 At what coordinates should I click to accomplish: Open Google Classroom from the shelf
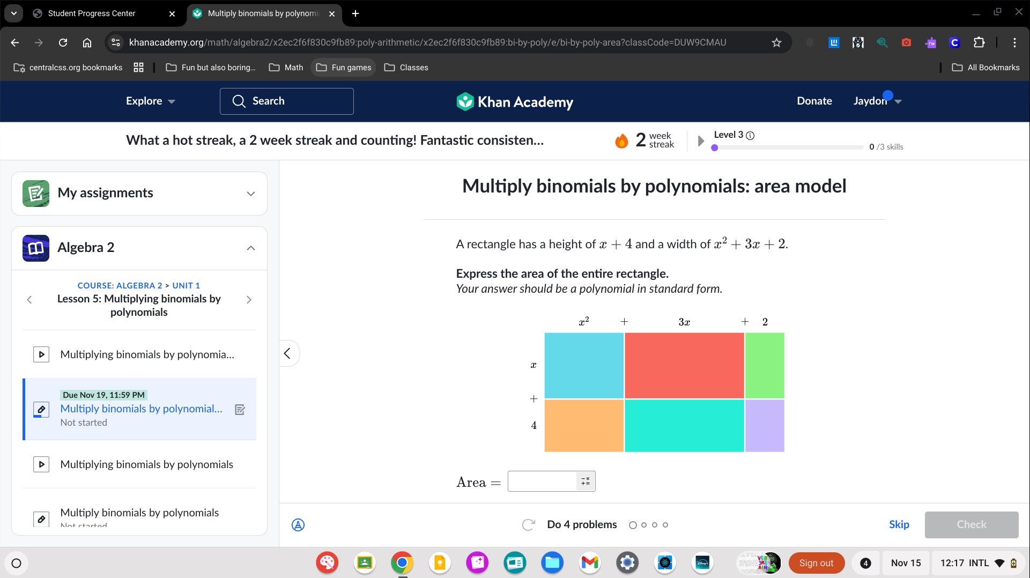365,562
